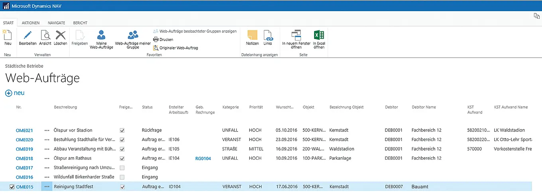Open invoice link RG0104
The width and height of the screenshot is (542, 194).
[x=203, y=159]
